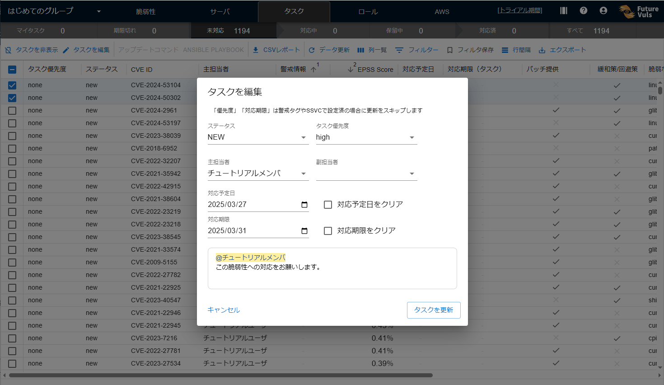
Task: Click the キャンセル button
Action: 224,310
